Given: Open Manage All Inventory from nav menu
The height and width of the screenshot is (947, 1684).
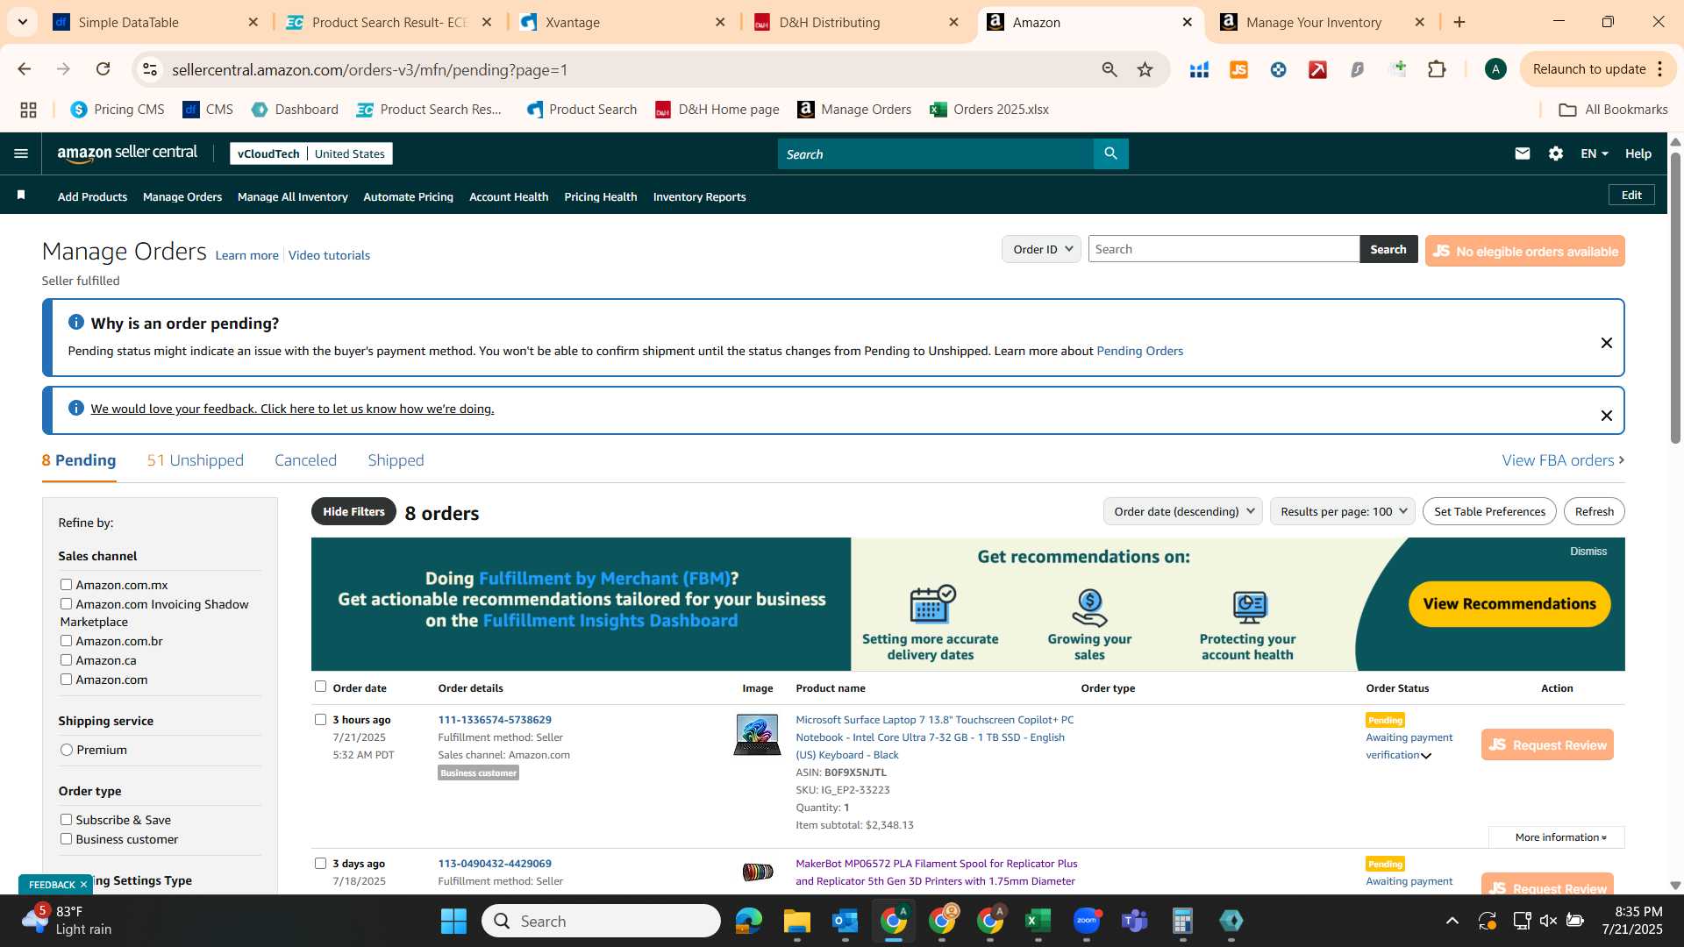Looking at the screenshot, I should coord(292,196).
